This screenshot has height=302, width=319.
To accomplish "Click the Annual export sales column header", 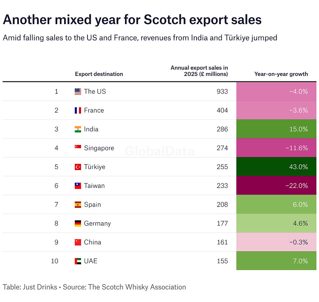I will point(199,71).
